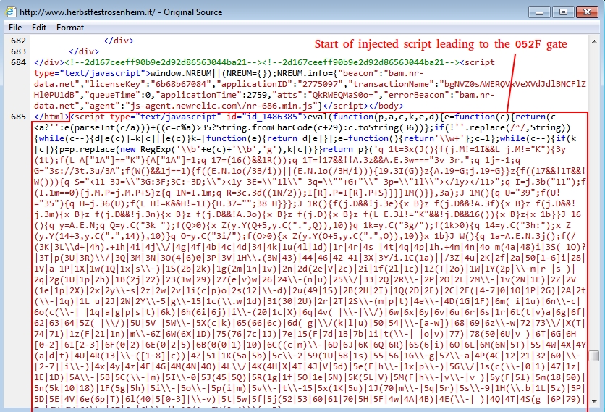The width and height of the screenshot is (605, 412).
Task: Click the window.NREUM code text
Action: (182, 73)
